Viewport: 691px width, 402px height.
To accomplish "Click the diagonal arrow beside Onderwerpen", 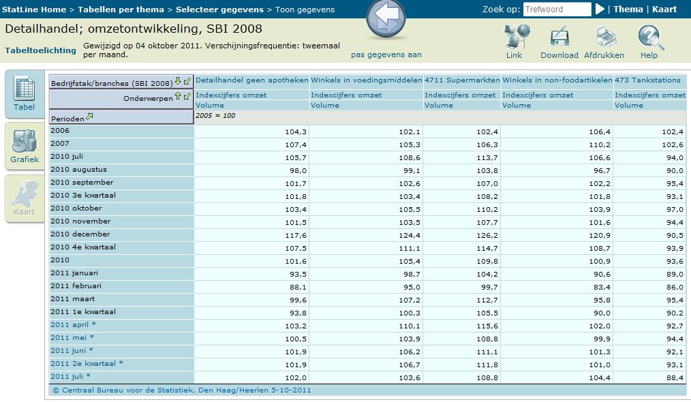I will click(x=187, y=97).
